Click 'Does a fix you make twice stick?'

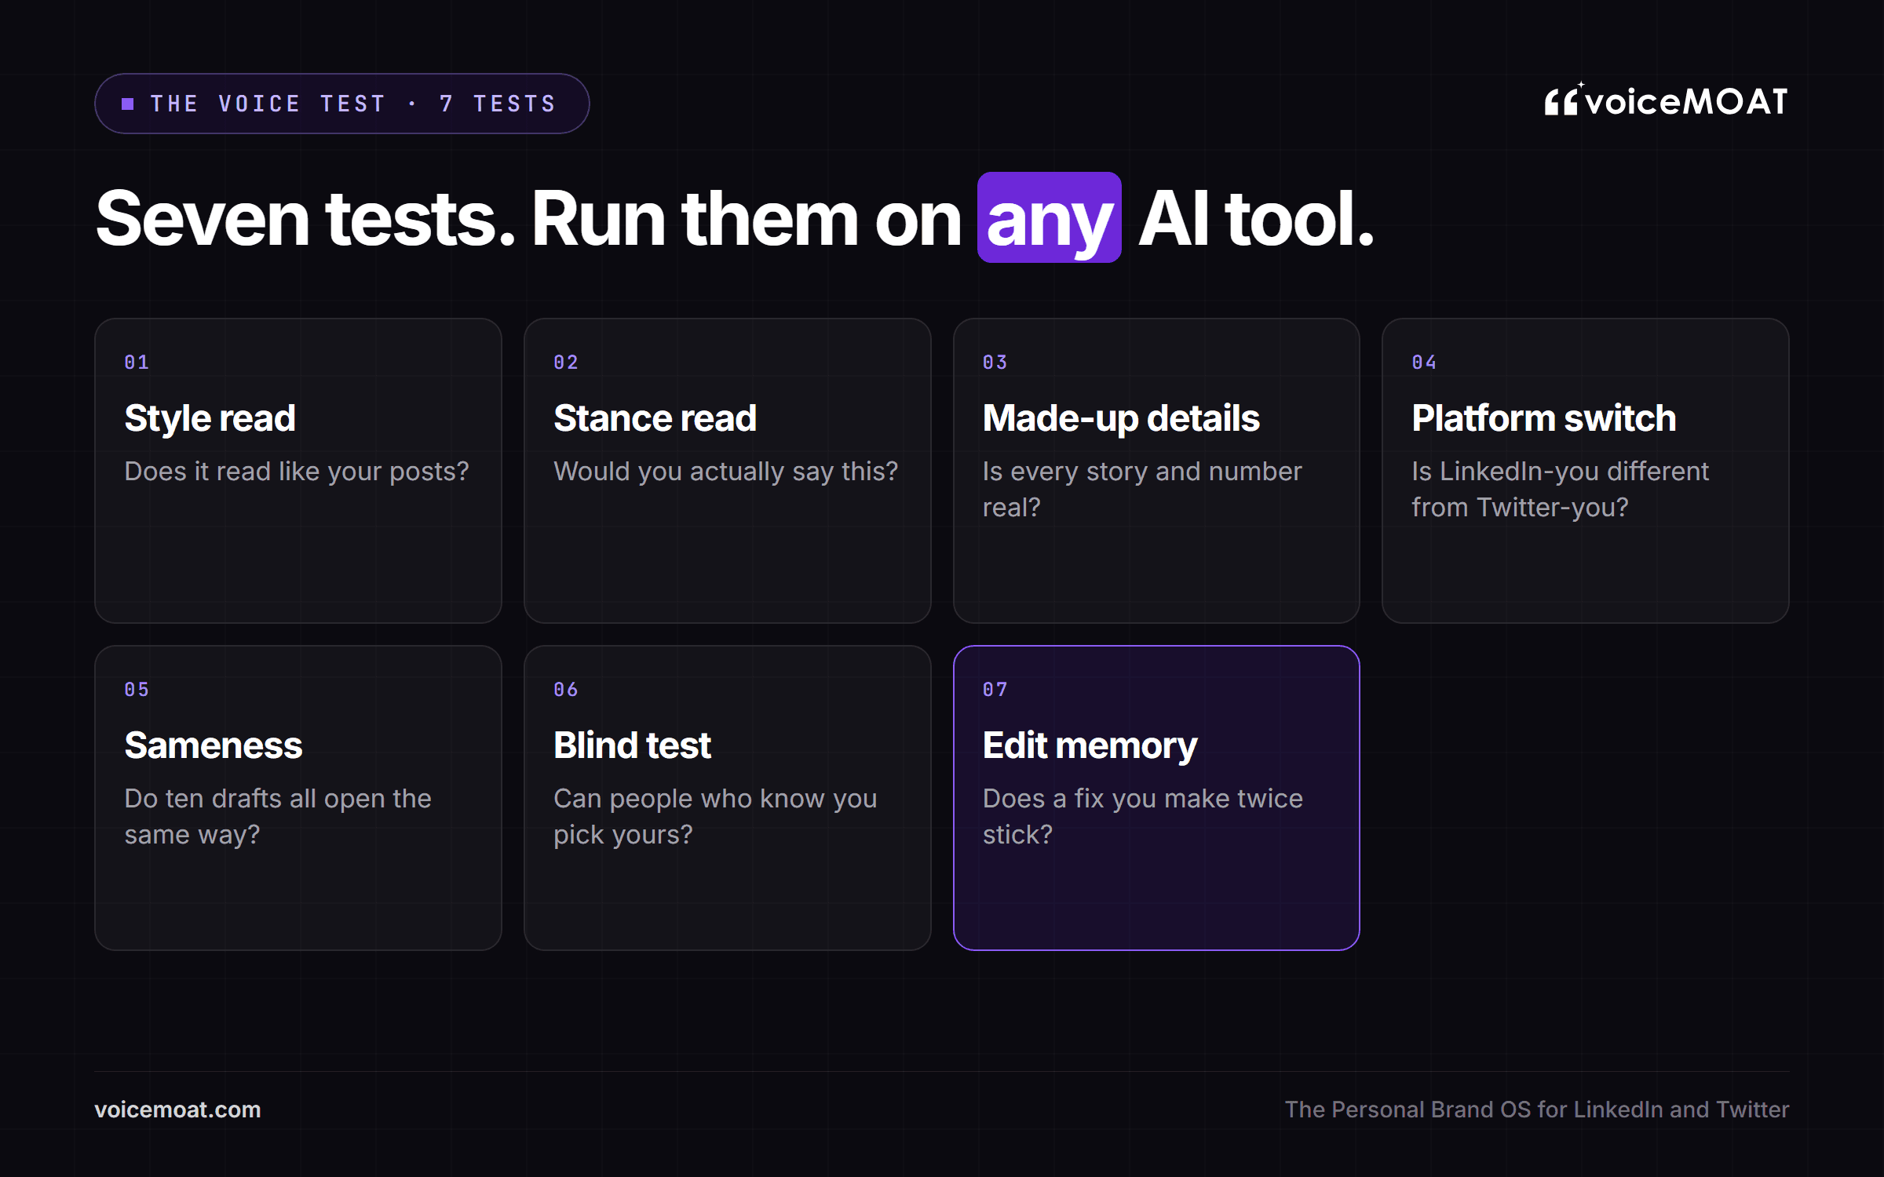[x=1142, y=816]
